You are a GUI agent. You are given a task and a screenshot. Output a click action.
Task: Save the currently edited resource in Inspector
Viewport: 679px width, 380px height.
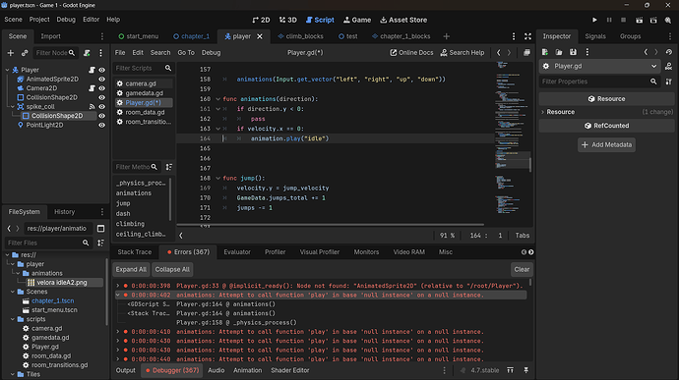point(573,52)
